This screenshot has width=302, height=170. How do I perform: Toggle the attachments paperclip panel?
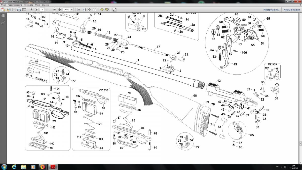3,22
